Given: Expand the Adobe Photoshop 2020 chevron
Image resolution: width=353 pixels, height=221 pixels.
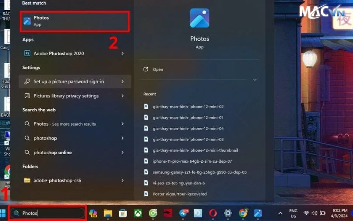Looking at the screenshot, I should (x=123, y=53).
